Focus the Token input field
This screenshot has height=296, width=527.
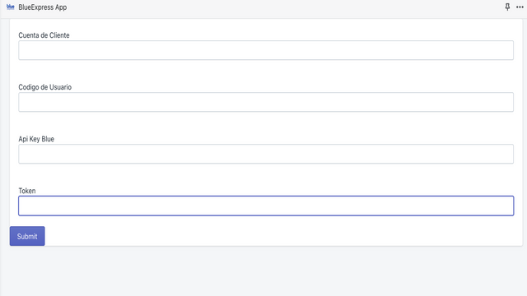pyautogui.click(x=266, y=206)
